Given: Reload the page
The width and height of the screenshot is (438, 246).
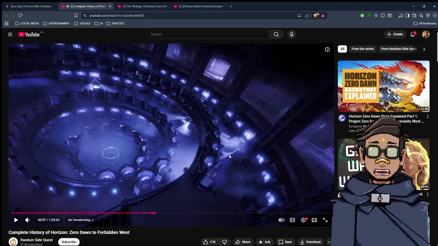Looking at the screenshot, I should click(x=21, y=15).
